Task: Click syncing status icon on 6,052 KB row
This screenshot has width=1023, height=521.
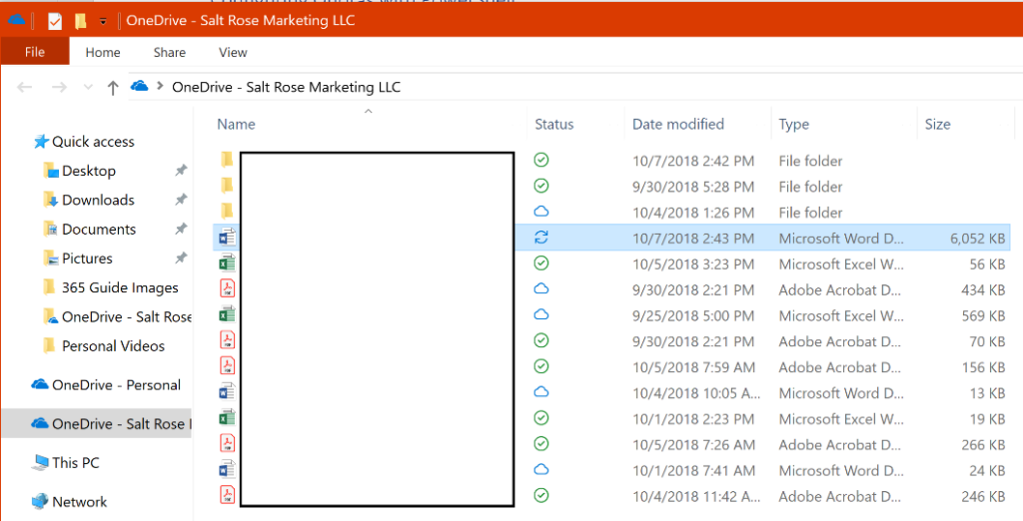Action: 540,238
